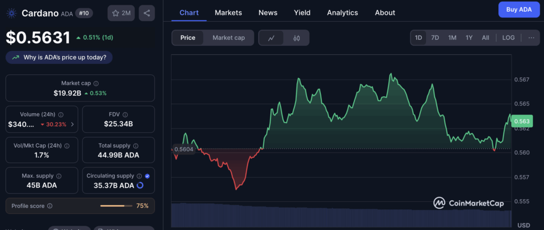This screenshot has height=230, width=544.
Task: Click the $25.34B FDV value
Action: [118, 124]
